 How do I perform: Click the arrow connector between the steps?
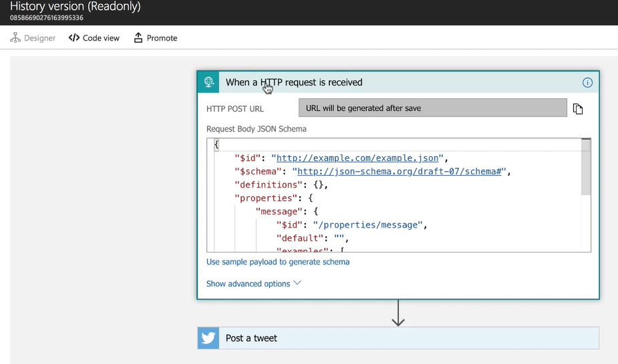pyautogui.click(x=398, y=313)
